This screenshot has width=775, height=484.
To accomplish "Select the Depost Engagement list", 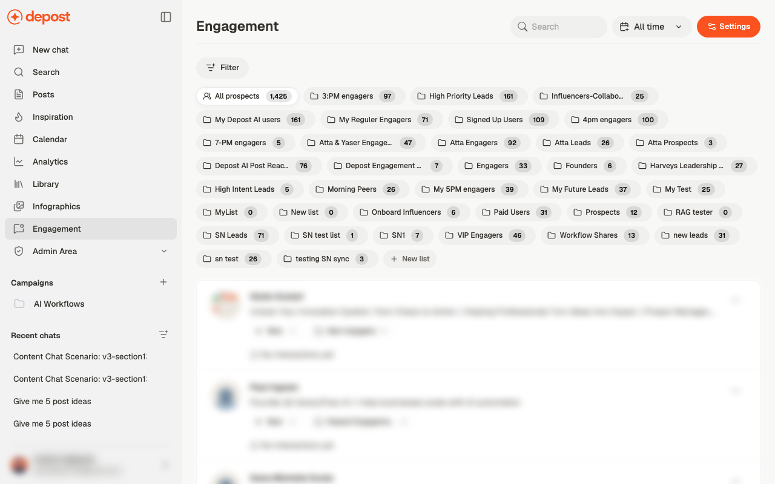I will pos(389,166).
